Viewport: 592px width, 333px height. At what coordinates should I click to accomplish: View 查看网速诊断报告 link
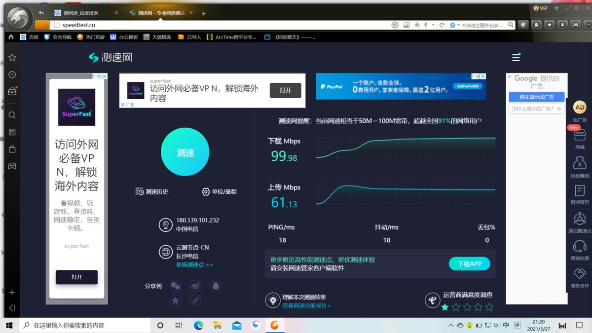[x=306, y=306]
